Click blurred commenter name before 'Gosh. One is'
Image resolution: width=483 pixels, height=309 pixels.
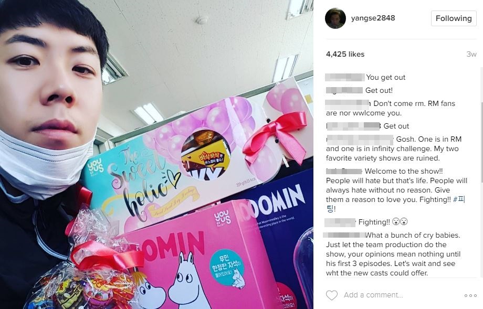[x=360, y=140]
